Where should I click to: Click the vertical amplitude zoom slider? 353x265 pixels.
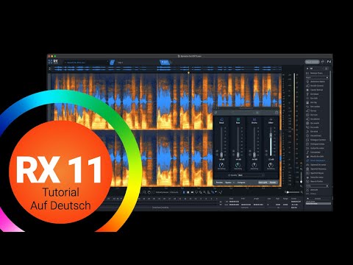pos(301,177)
